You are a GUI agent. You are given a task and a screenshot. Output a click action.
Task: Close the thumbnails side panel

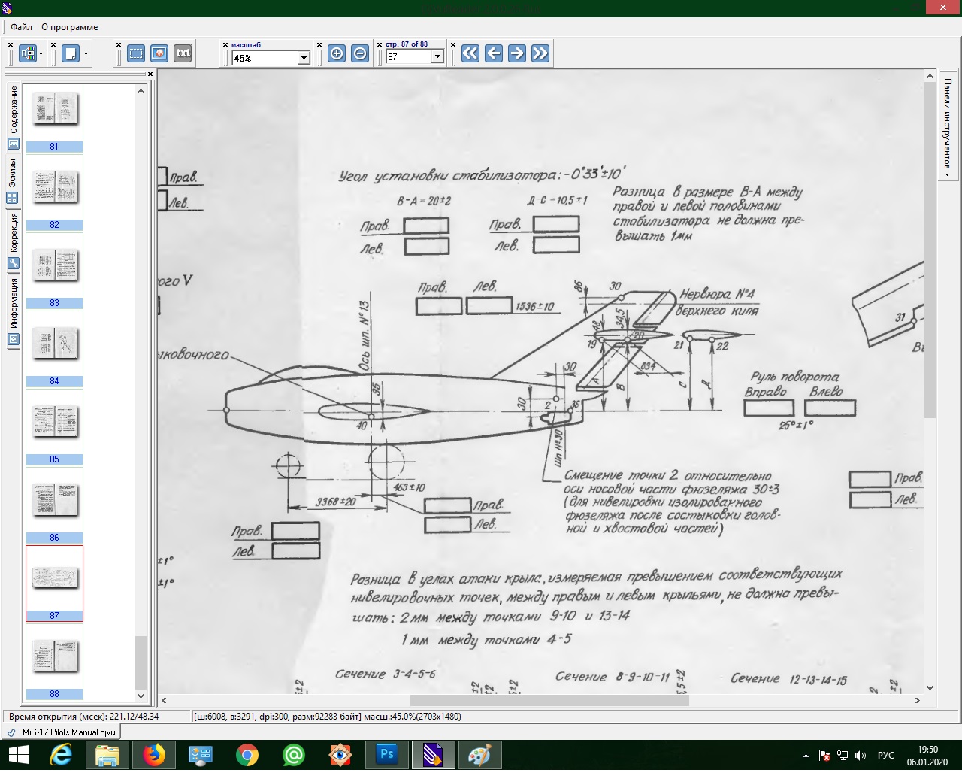(150, 74)
